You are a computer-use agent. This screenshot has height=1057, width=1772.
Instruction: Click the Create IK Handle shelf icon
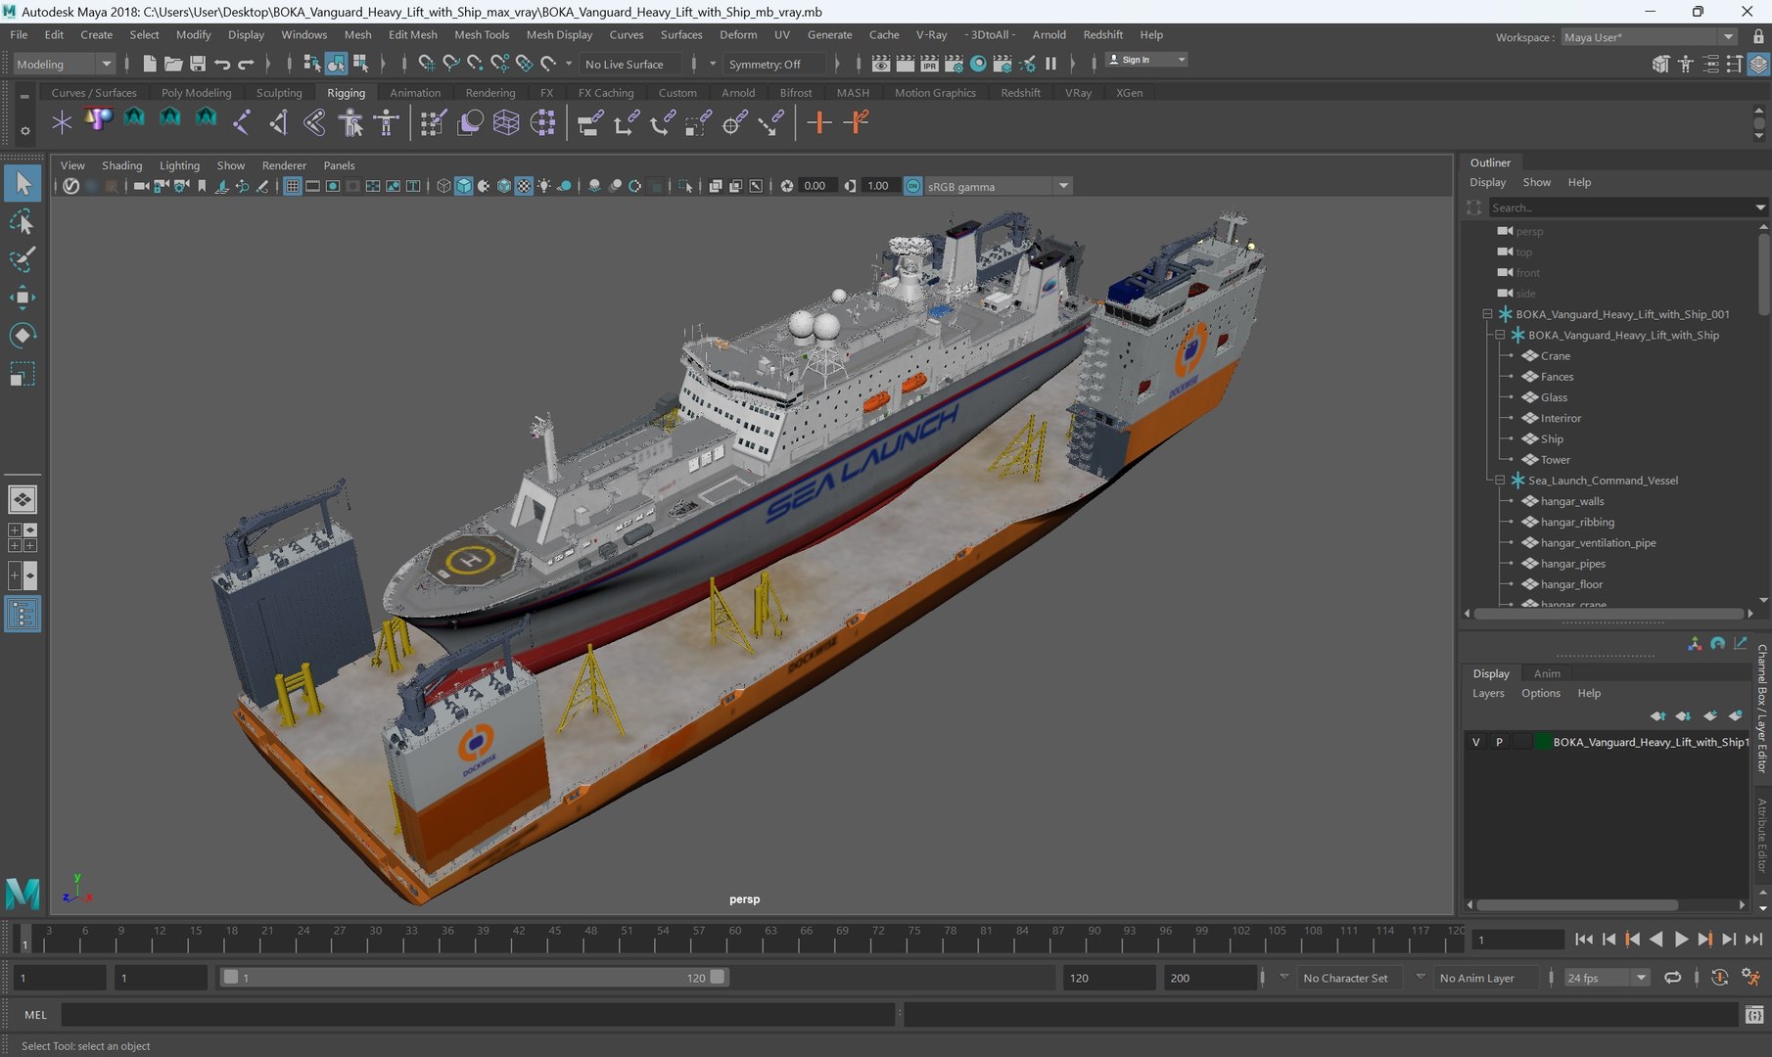pyautogui.click(x=278, y=122)
